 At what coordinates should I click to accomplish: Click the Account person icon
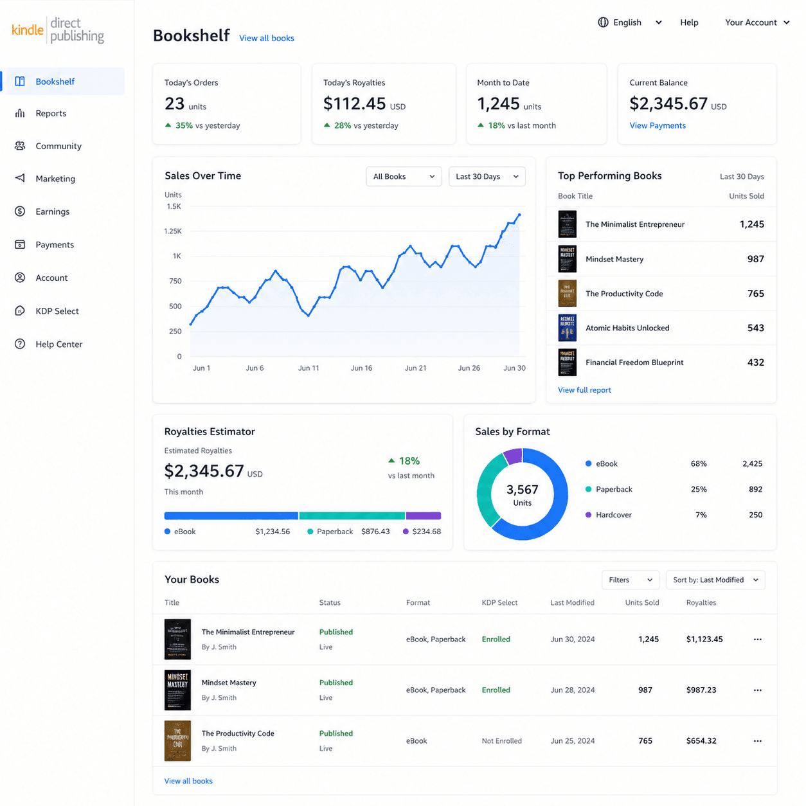coord(20,278)
